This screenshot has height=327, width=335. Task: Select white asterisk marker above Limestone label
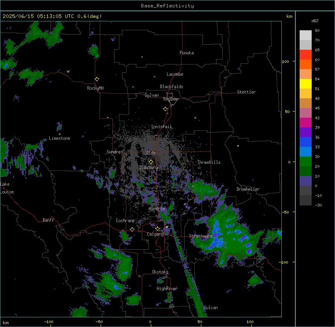click(x=59, y=134)
